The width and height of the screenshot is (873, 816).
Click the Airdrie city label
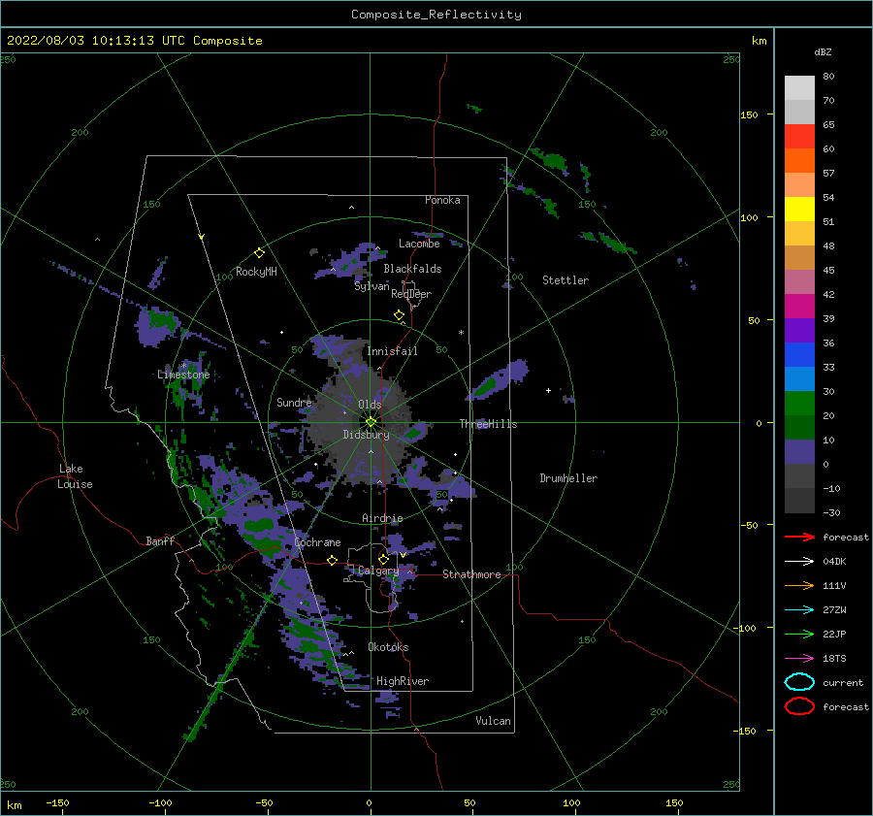[382, 518]
